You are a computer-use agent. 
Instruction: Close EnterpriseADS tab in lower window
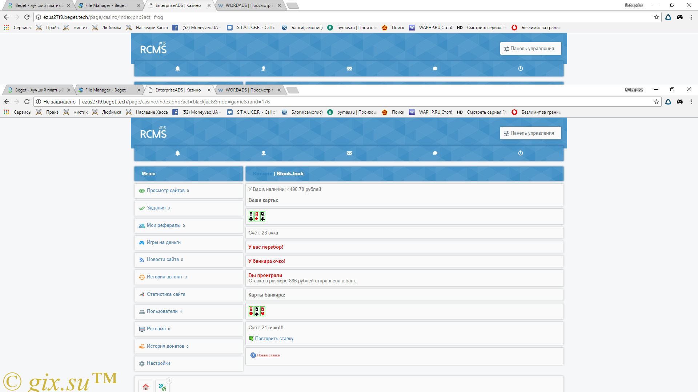(x=209, y=90)
